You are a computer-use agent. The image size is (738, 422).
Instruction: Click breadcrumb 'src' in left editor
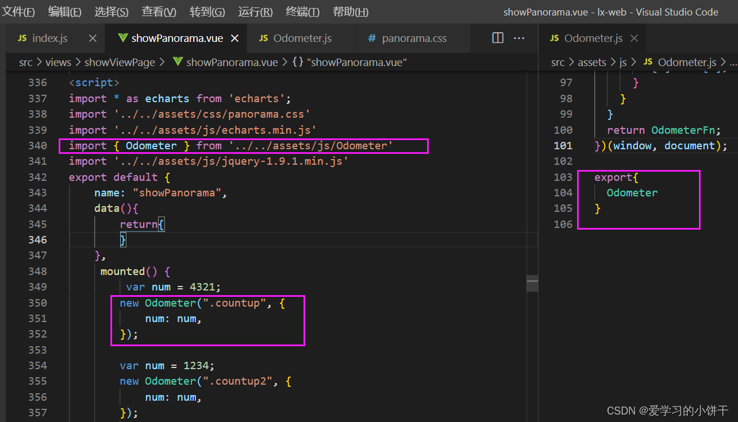coord(26,62)
